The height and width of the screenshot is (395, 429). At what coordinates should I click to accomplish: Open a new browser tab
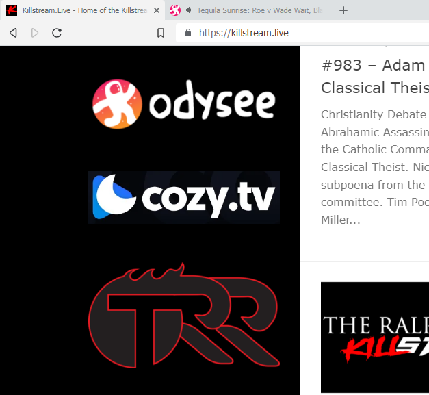[x=343, y=10]
